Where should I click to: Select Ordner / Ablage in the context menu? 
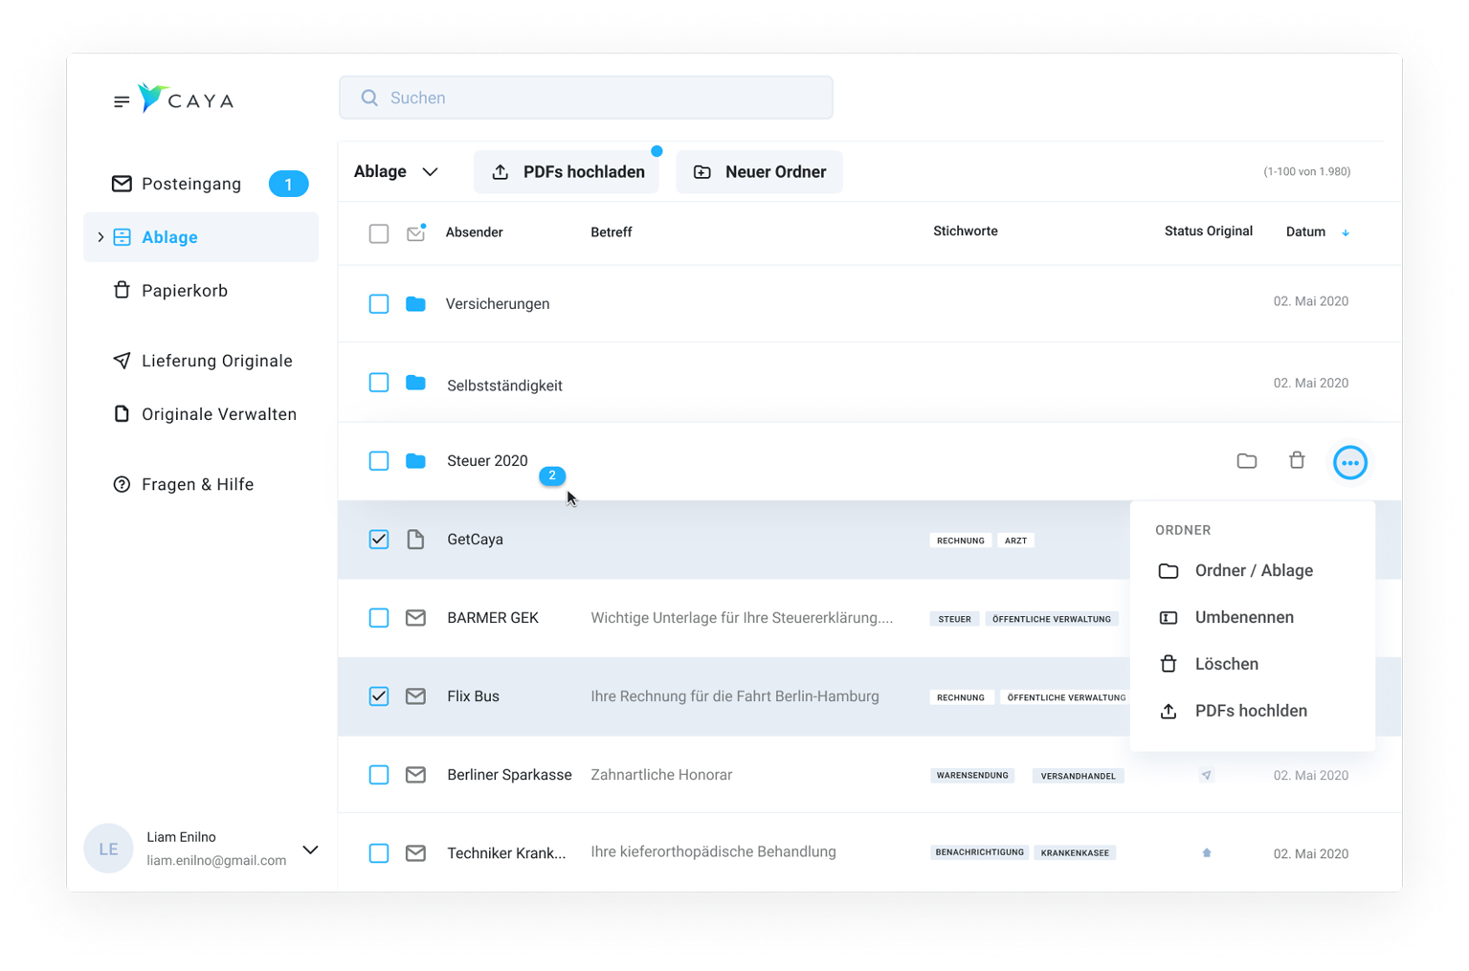pos(1253,571)
